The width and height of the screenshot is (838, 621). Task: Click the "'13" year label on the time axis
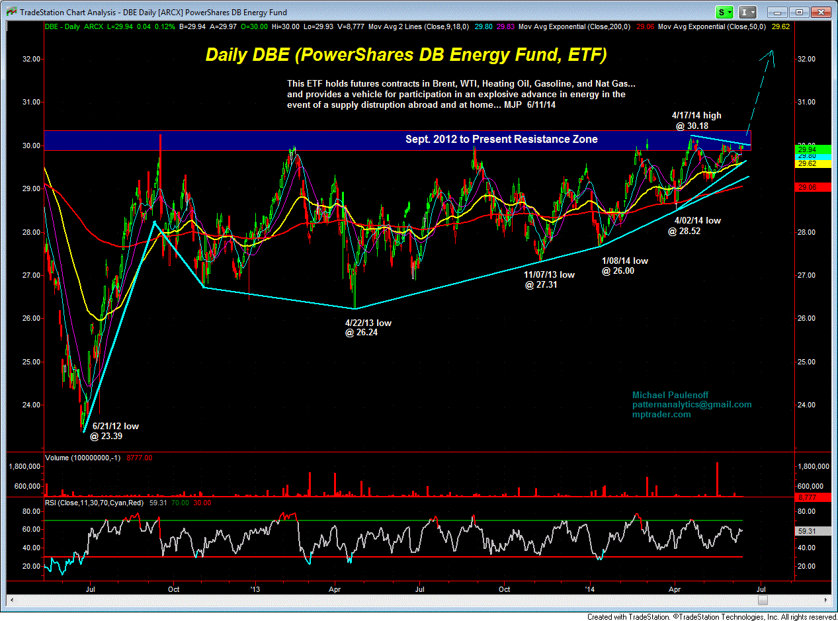[257, 588]
